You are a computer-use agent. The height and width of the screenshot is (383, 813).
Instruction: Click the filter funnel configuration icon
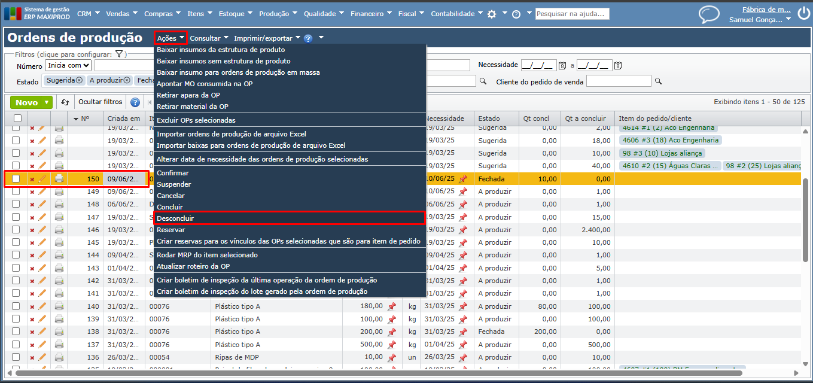click(x=119, y=54)
